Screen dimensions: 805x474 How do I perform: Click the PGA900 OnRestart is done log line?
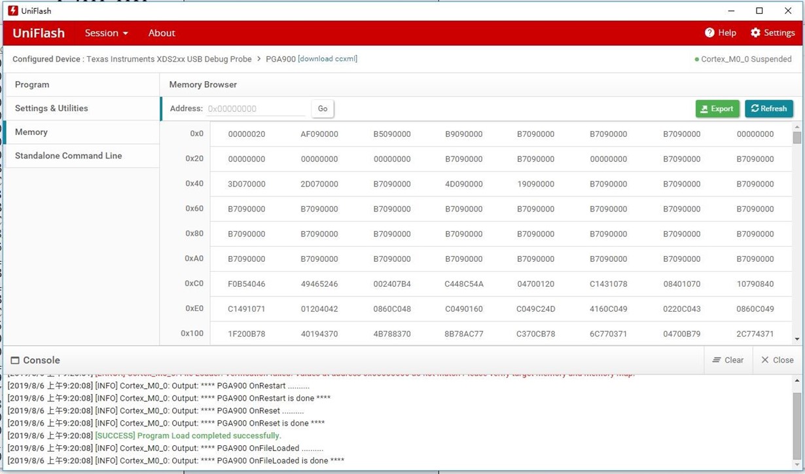[169, 398]
